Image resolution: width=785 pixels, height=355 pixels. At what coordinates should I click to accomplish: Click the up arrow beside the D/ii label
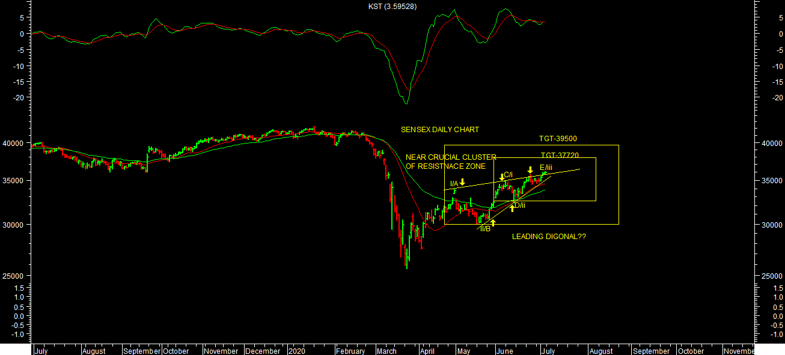tap(512, 208)
